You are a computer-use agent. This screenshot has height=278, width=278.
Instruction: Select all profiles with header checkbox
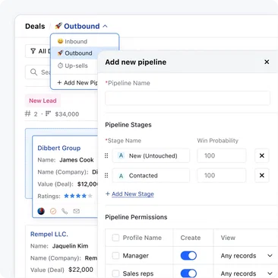click(115, 238)
